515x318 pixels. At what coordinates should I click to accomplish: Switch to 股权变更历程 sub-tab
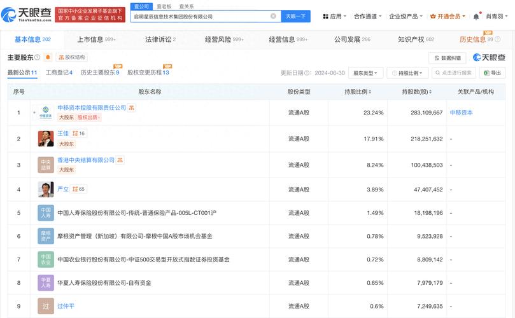[148, 73]
